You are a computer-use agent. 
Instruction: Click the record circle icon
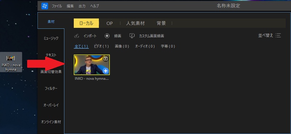[107, 36]
